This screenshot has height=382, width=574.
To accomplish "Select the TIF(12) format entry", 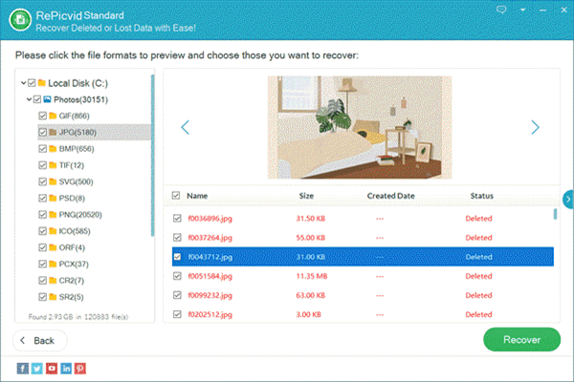I will 72,165.
